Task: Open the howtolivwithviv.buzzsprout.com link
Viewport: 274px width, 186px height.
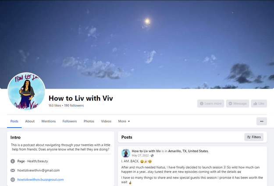Action: click(40, 179)
